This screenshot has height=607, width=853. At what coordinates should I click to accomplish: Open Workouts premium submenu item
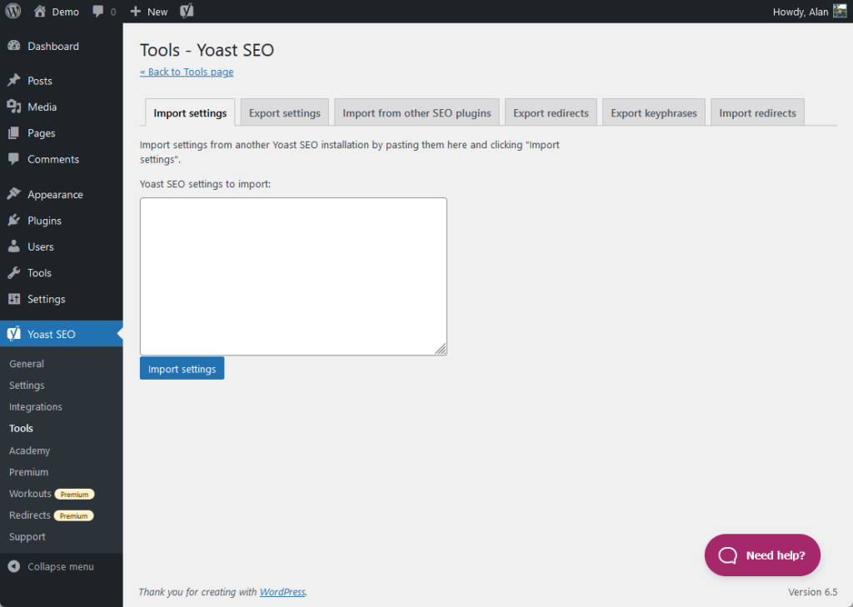click(x=52, y=493)
